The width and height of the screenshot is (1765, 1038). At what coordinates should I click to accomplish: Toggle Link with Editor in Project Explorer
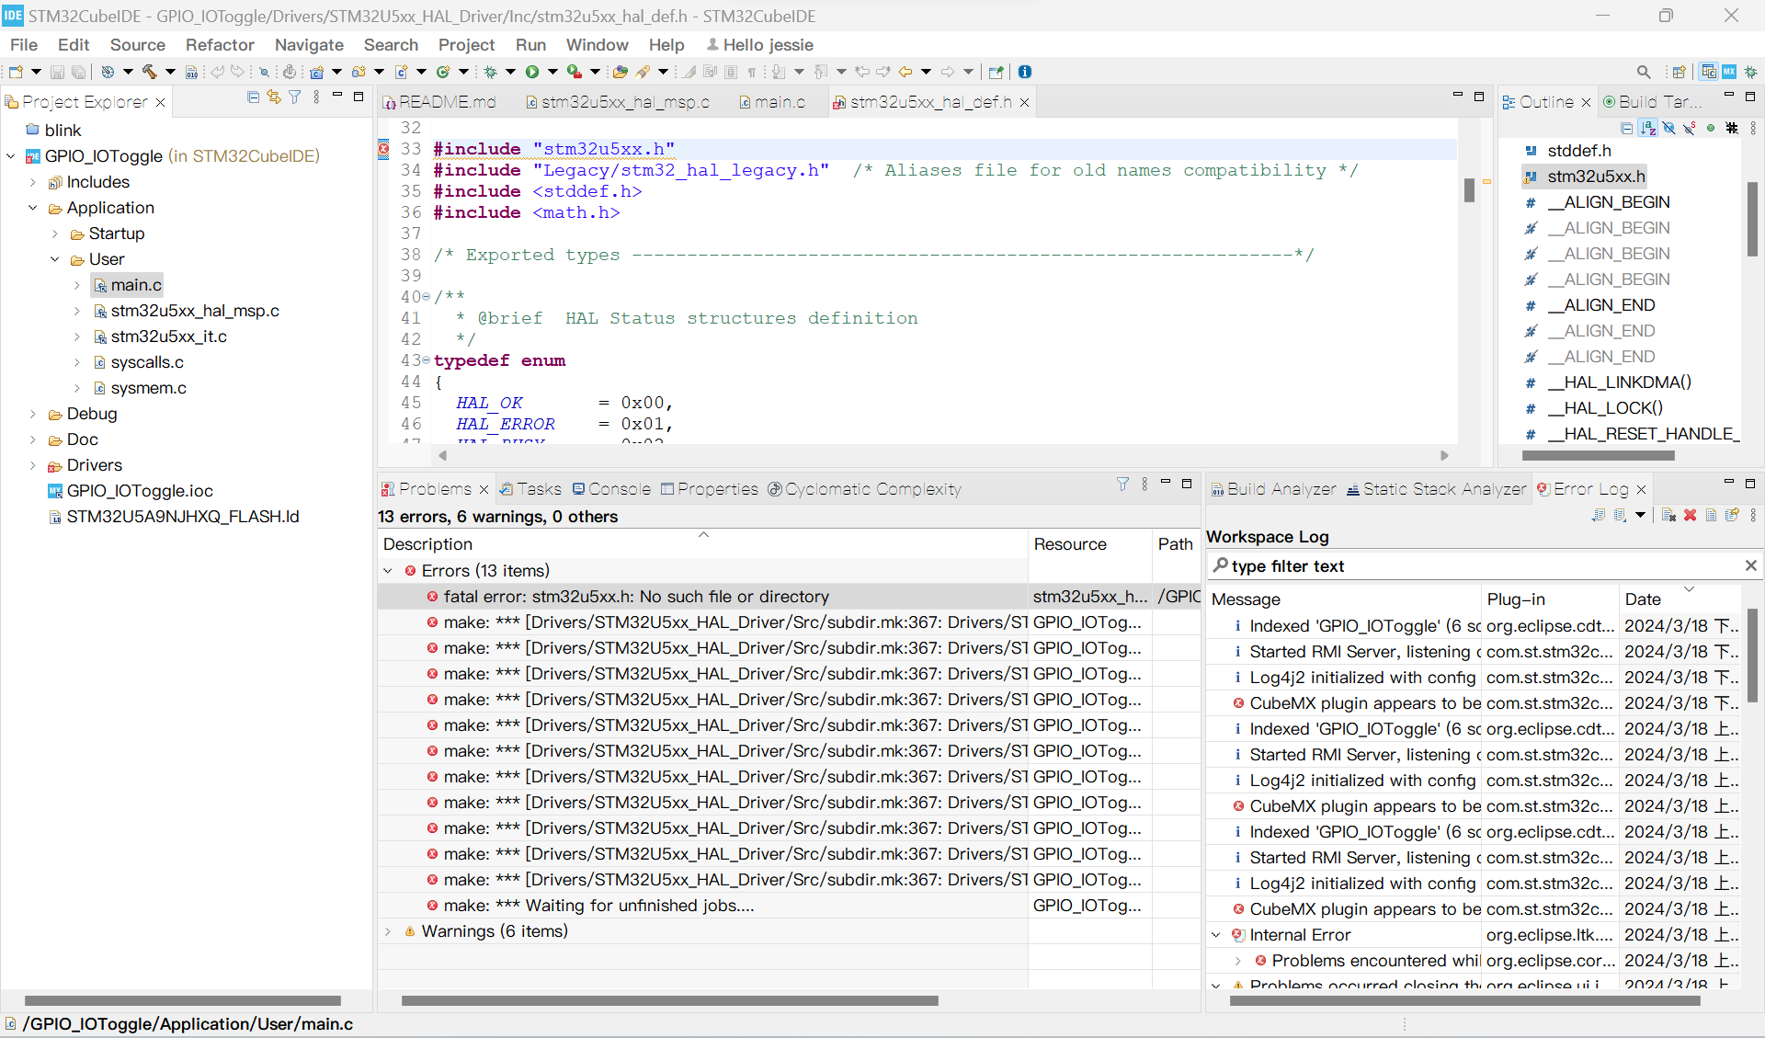(x=273, y=97)
